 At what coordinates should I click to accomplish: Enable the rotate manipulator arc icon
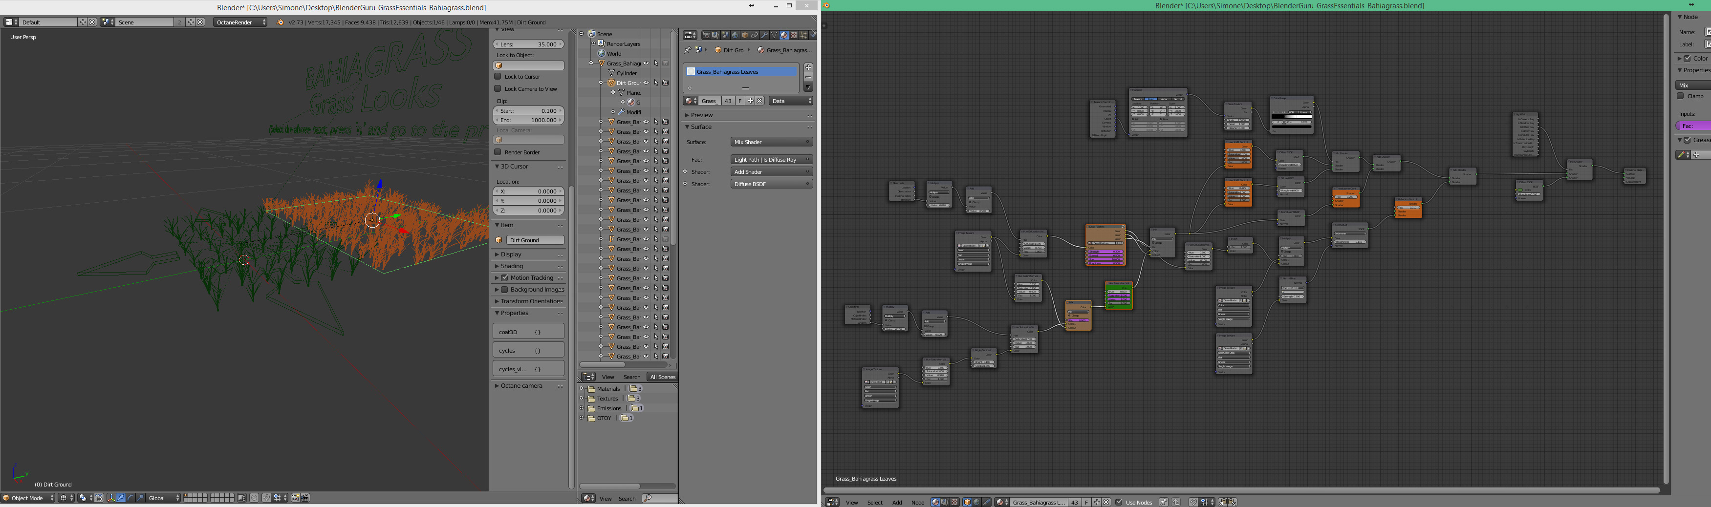coord(130,498)
